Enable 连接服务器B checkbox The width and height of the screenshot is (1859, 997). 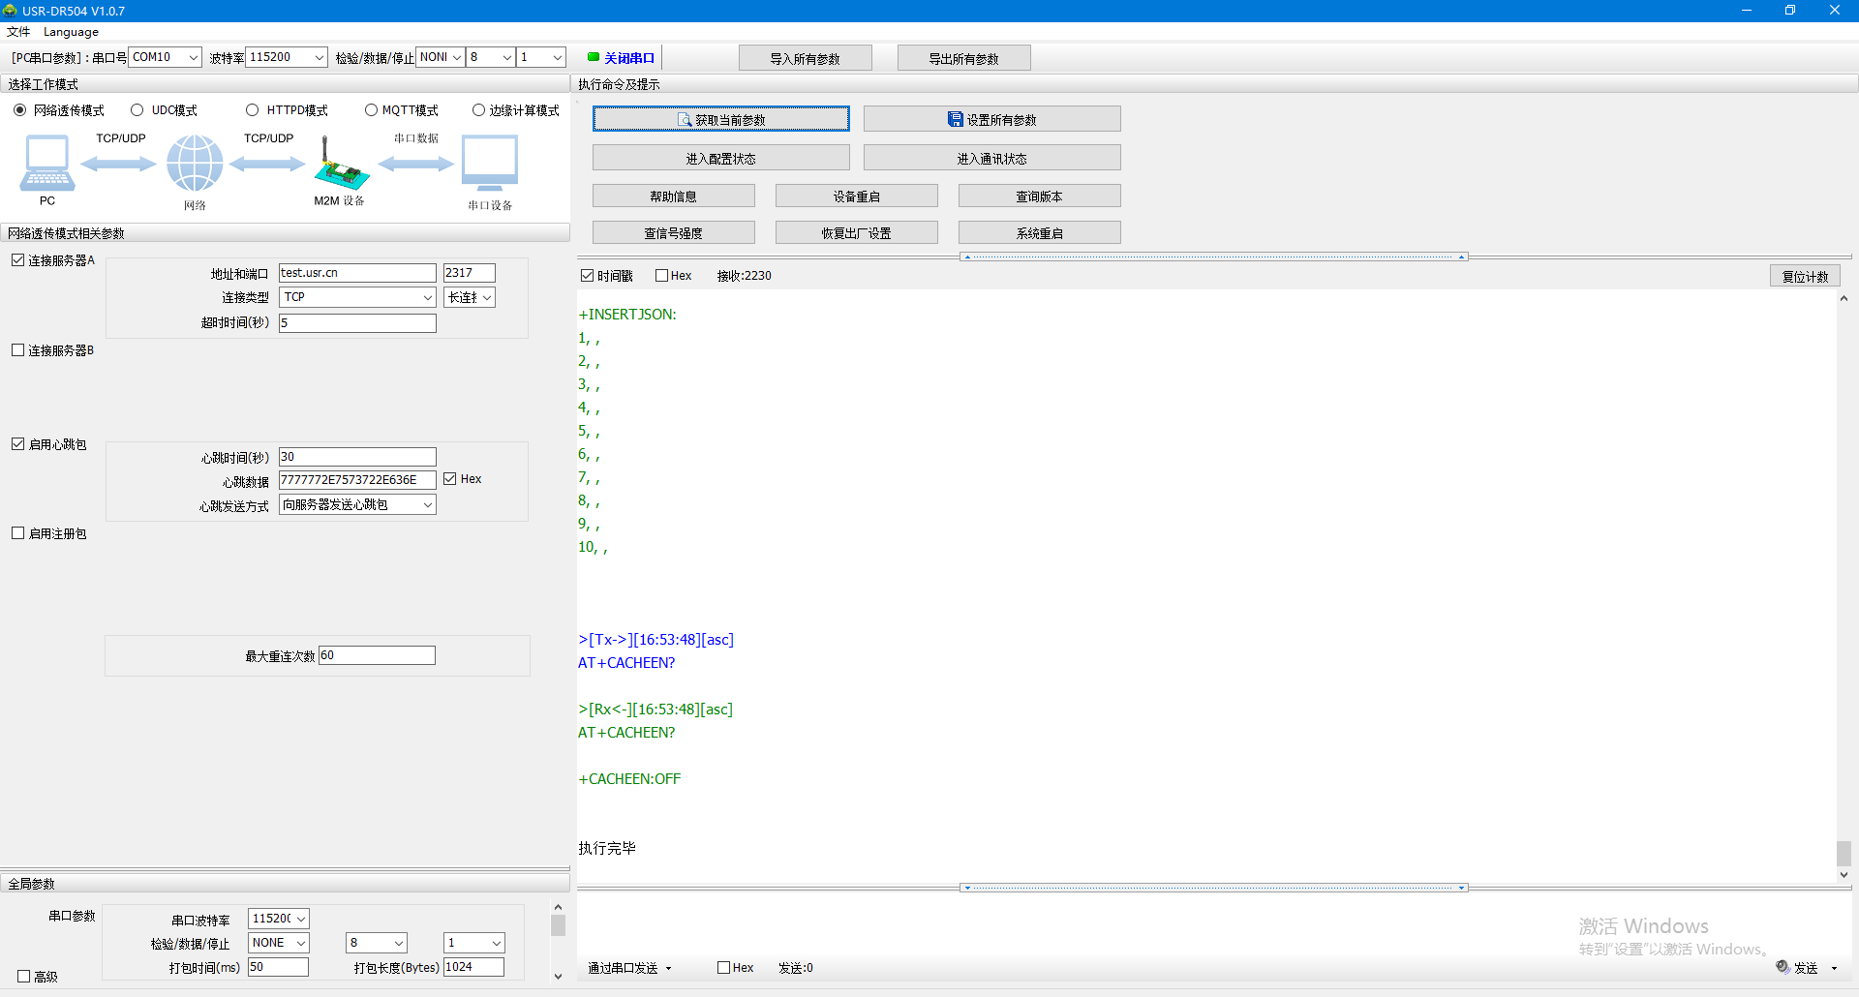click(18, 350)
